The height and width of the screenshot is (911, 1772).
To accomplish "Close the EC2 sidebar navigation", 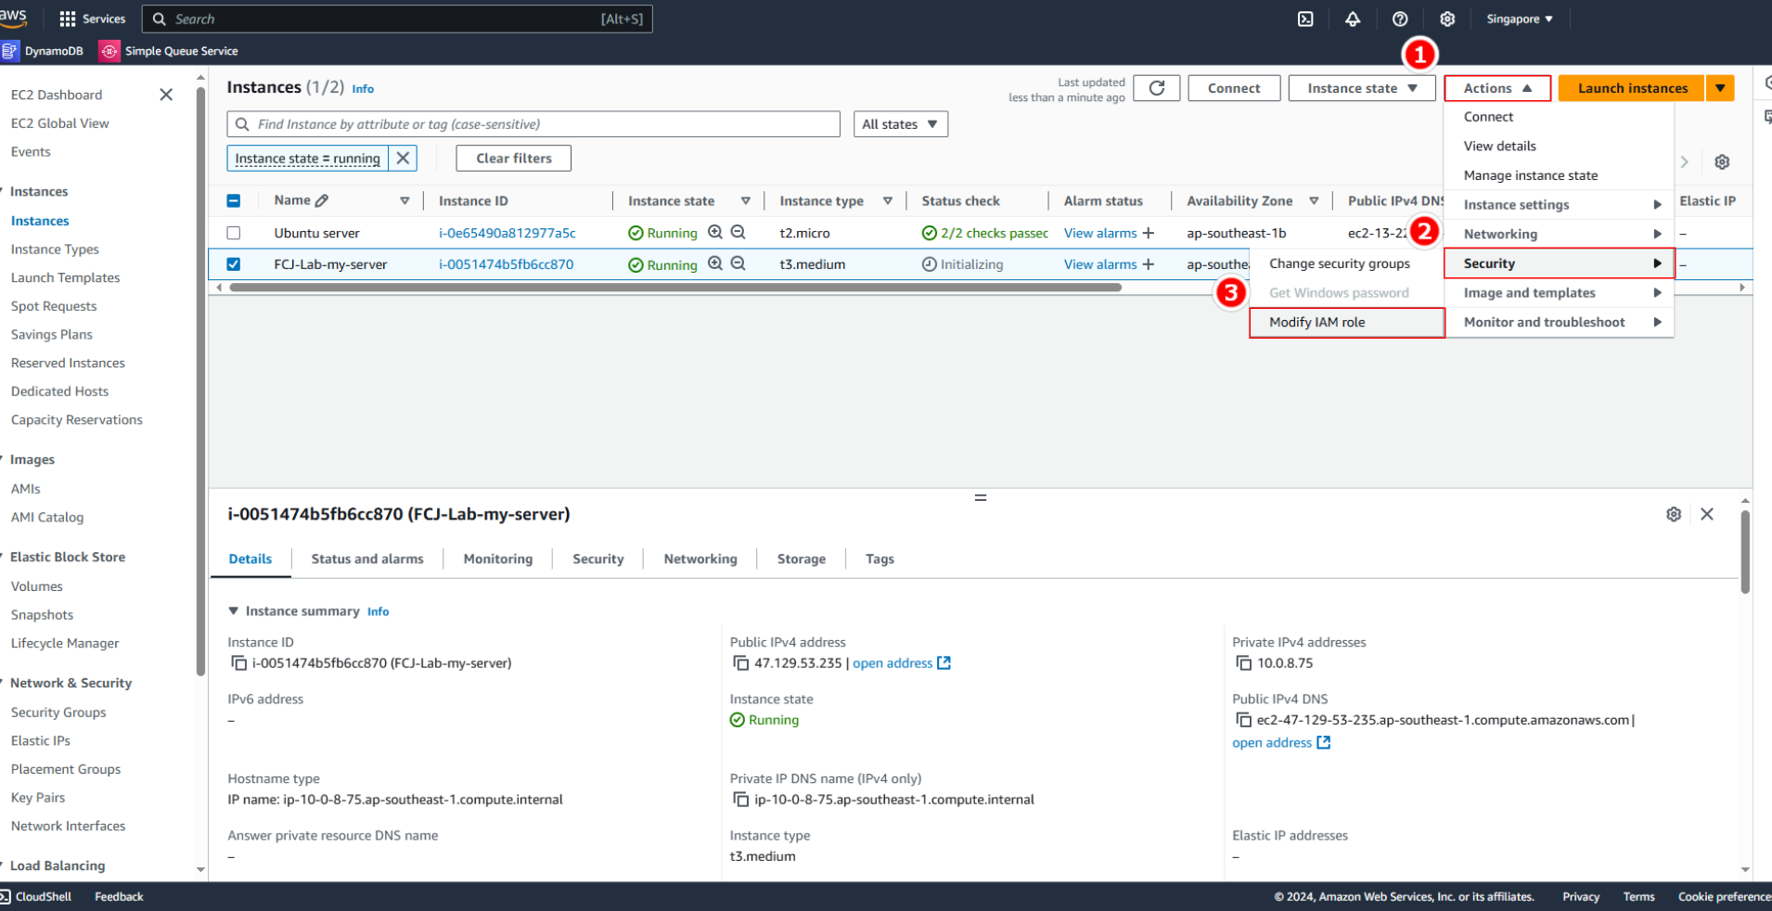I will point(166,95).
